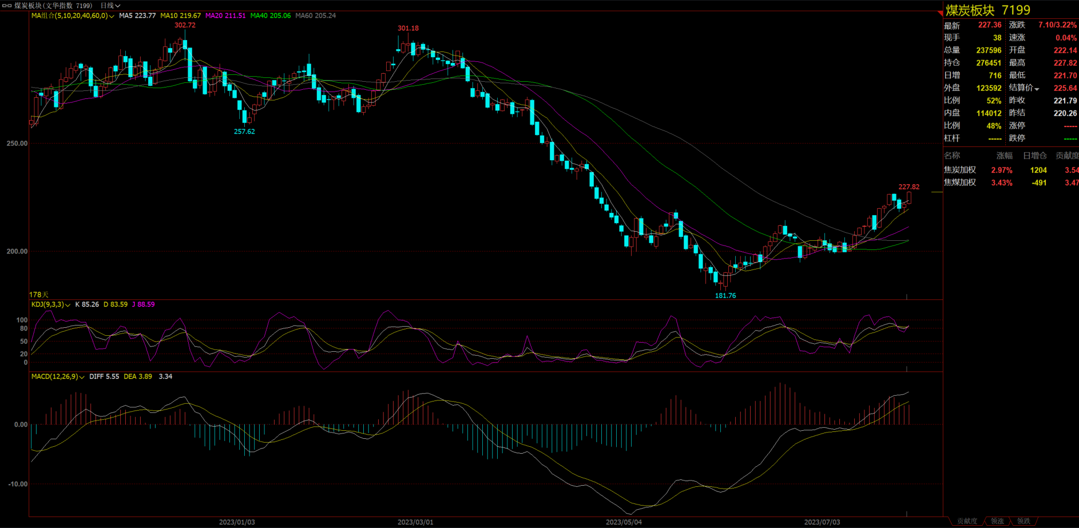1079x528 pixels.
Task: Click the 持仓 276451 value
Action: pyautogui.click(x=989, y=63)
